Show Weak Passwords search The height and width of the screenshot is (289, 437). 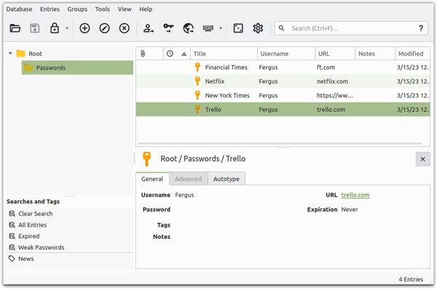click(42, 248)
